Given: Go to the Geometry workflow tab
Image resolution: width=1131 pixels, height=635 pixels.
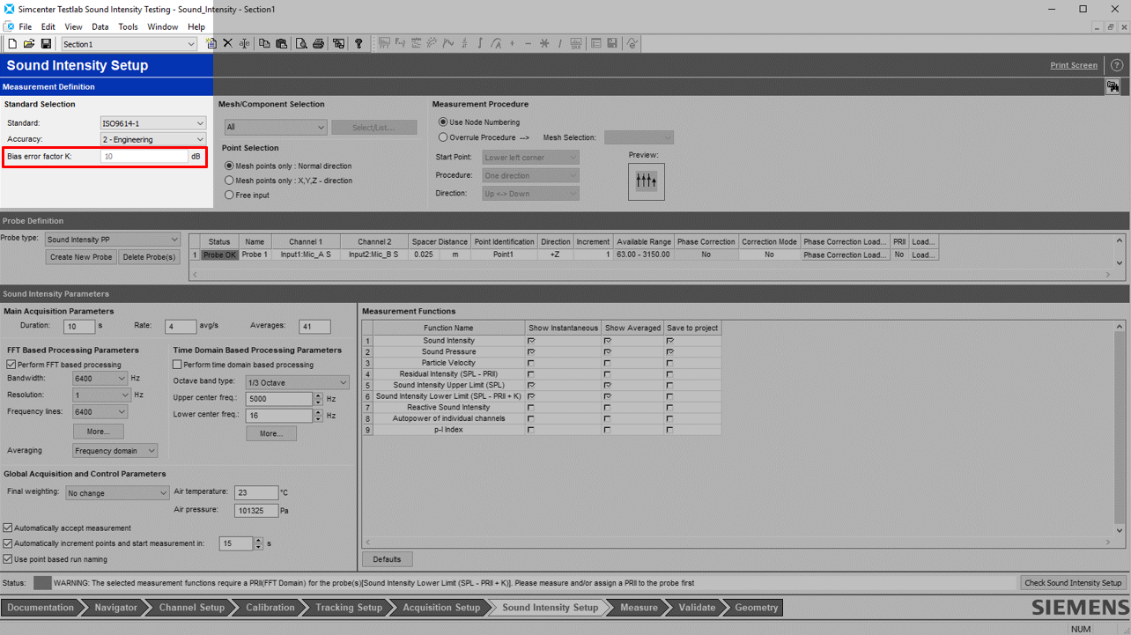Looking at the screenshot, I should pyautogui.click(x=756, y=608).
